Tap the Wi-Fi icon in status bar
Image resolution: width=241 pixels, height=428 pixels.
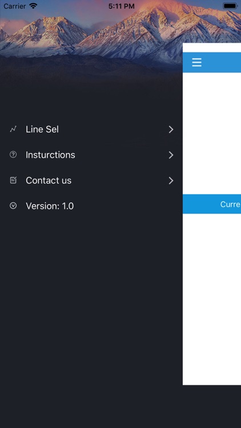33,6
